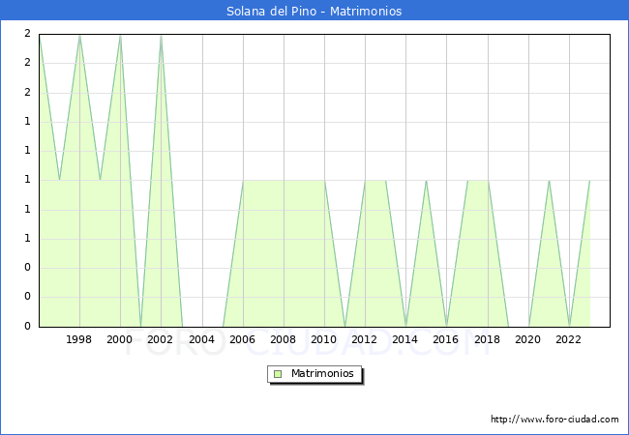This screenshot has width=629, height=435.
Task: Select the 2006 x-axis year label
Action: point(242,340)
